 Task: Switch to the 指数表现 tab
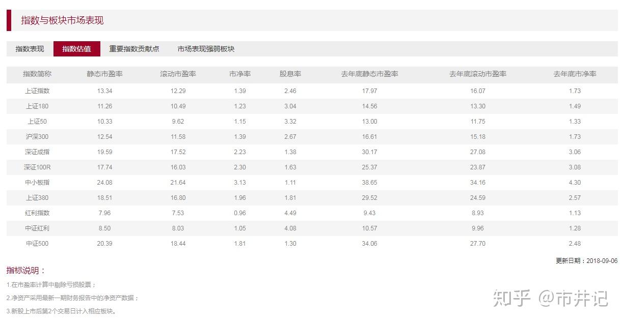click(30, 49)
